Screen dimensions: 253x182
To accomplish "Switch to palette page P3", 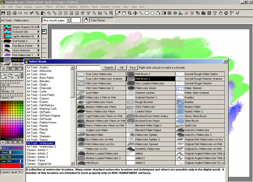I will pos(14,142).
